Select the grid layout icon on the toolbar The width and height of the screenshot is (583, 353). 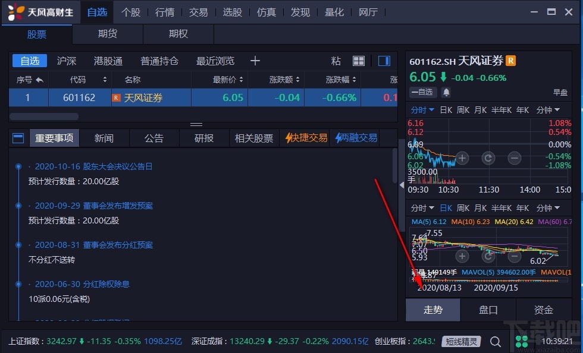[x=358, y=61]
